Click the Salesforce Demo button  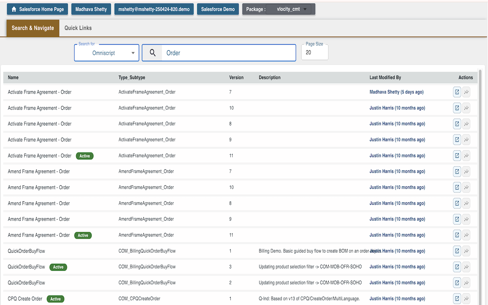pos(218,9)
